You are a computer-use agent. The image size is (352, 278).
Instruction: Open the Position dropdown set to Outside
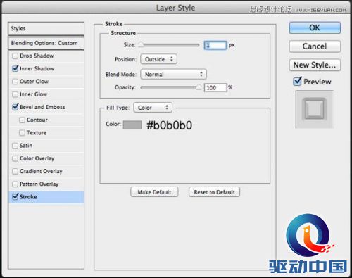tap(158, 59)
